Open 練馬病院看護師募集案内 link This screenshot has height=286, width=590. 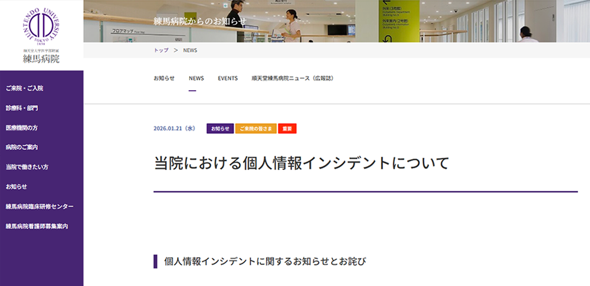pos(37,226)
